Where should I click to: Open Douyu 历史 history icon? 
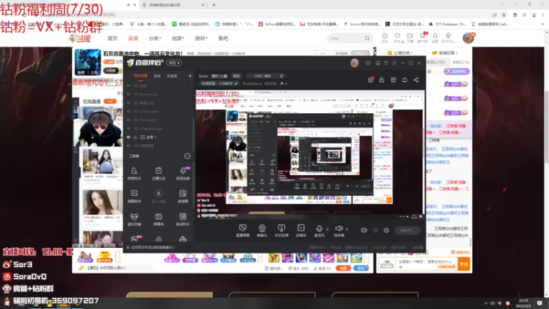coord(384,38)
